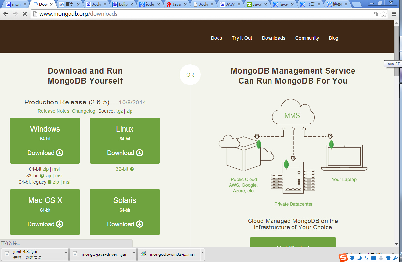Open the Sogou soft keyboard icon
The width and height of the screenshot is (402, 262).
point(374,258)
